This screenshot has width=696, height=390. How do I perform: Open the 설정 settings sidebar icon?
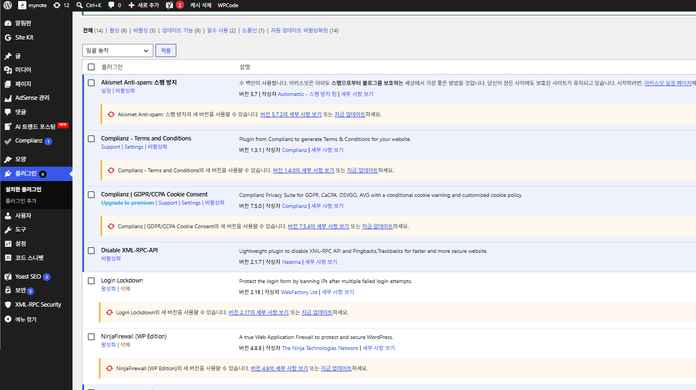(x=8, y=244)
